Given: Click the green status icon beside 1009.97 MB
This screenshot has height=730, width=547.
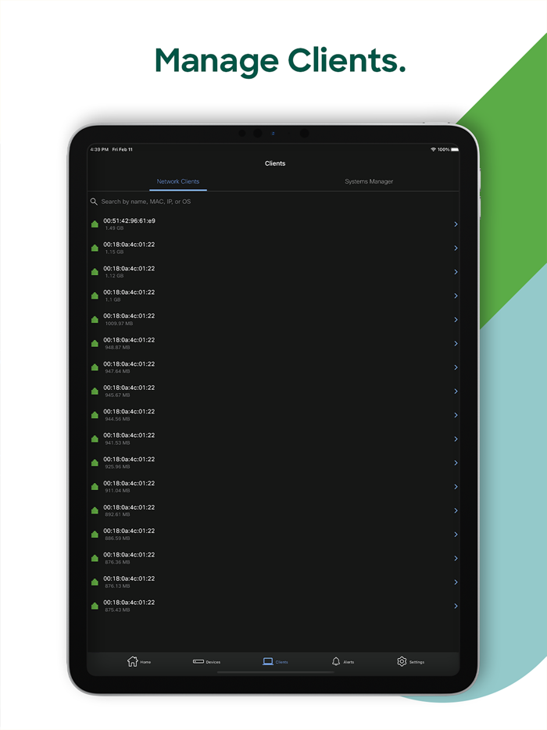Looking at the screenshot, I should [95, 320].
